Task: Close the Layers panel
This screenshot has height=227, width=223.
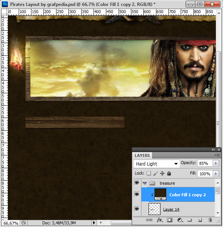Action: click(x=219, y=150)
